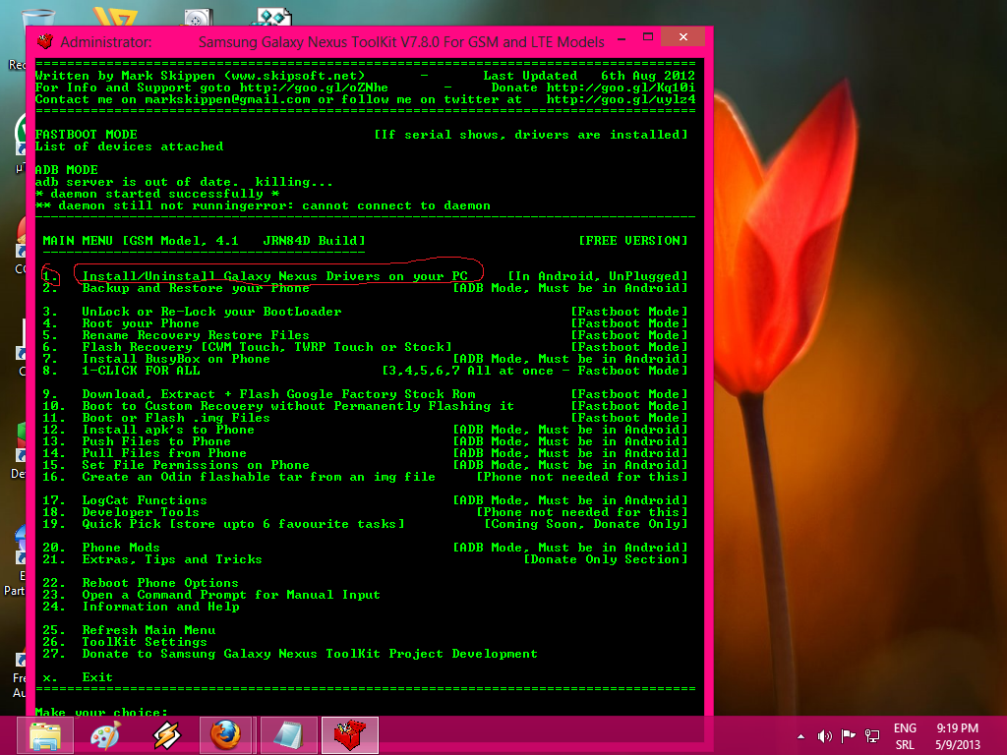Screen dimensions: 1007x755
Task: Click the 'ToolKit Settings' menu line
Action: coord(145,642)
